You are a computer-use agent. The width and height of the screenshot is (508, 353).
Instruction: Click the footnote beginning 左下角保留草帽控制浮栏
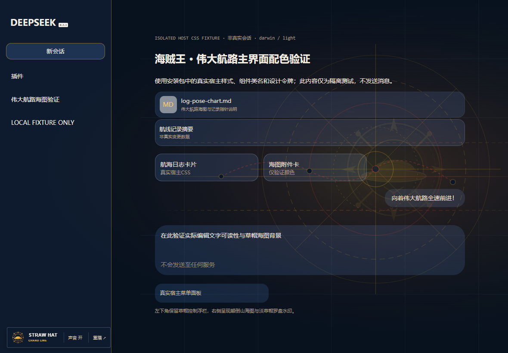pos(226,311)
